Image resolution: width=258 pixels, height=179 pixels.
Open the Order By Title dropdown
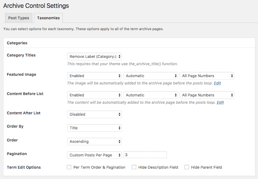(95, 128)
